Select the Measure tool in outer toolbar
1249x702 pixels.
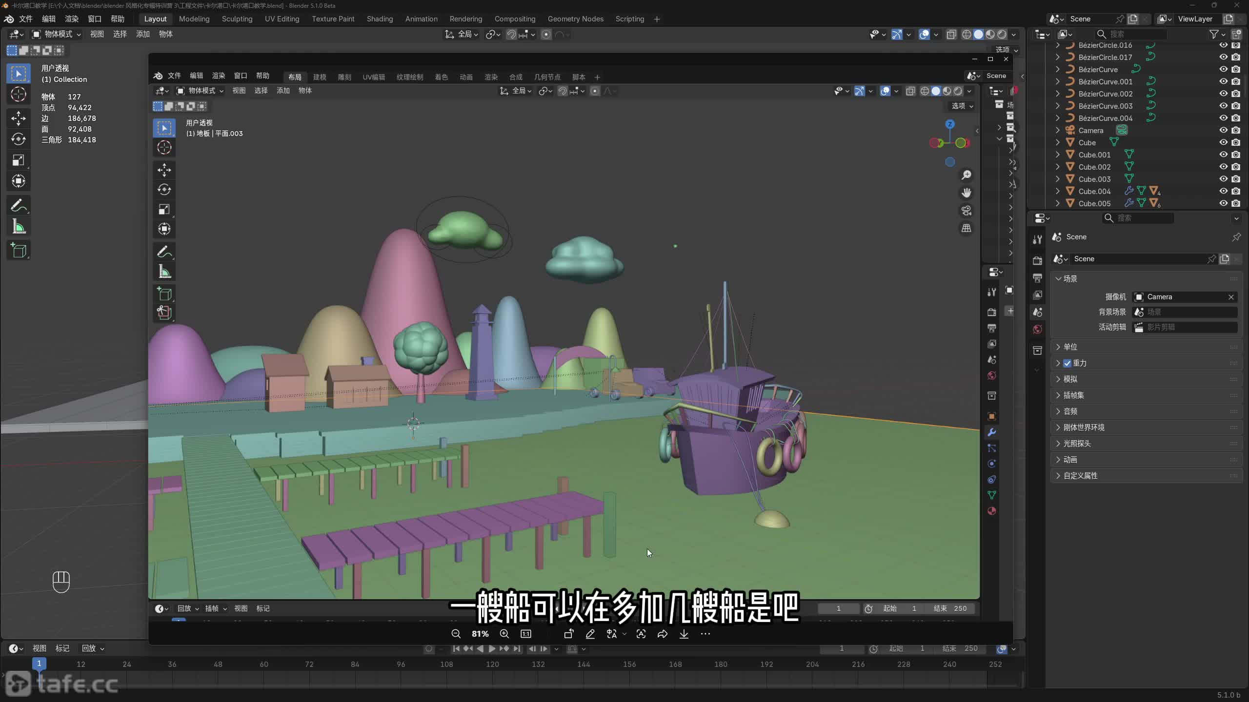pos(19,227)
